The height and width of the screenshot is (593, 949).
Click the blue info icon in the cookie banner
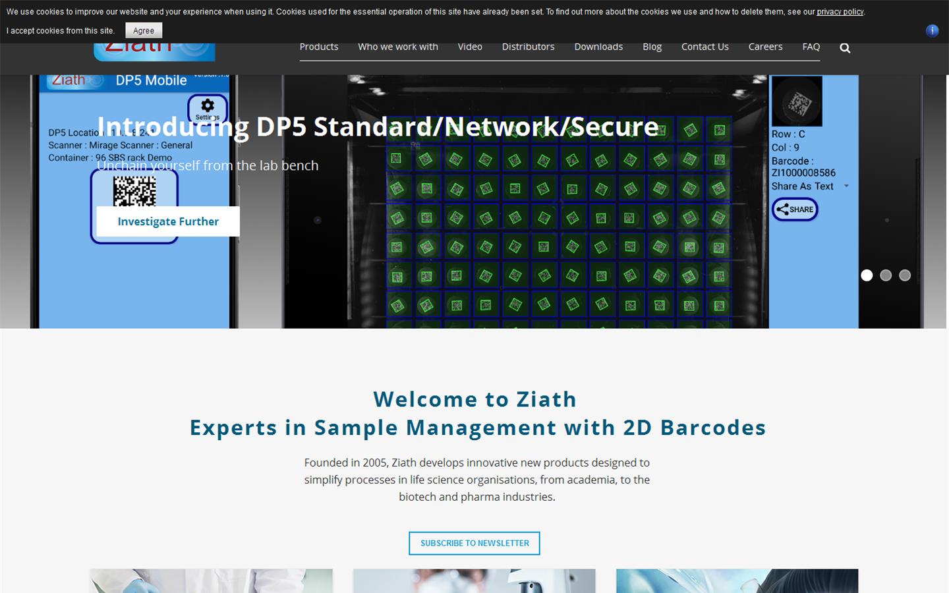[932, 30]
